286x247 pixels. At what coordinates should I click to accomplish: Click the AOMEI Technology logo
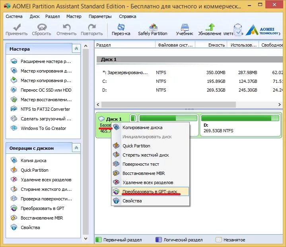(262, 30)
